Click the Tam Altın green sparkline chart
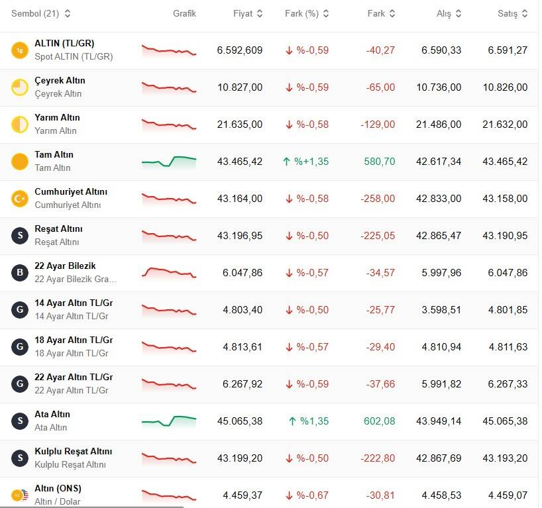 click(x=169, y=162)
